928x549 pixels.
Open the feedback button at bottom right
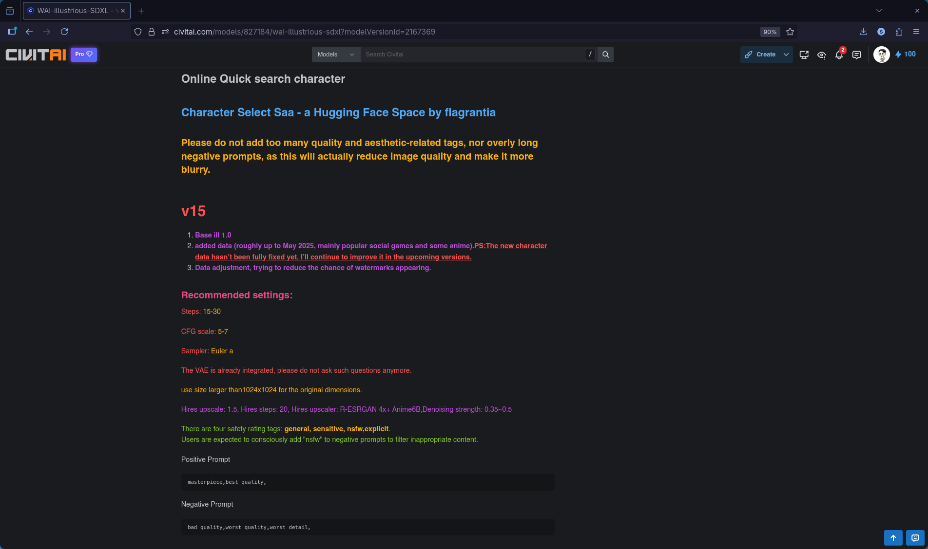(x=915, y=538)
